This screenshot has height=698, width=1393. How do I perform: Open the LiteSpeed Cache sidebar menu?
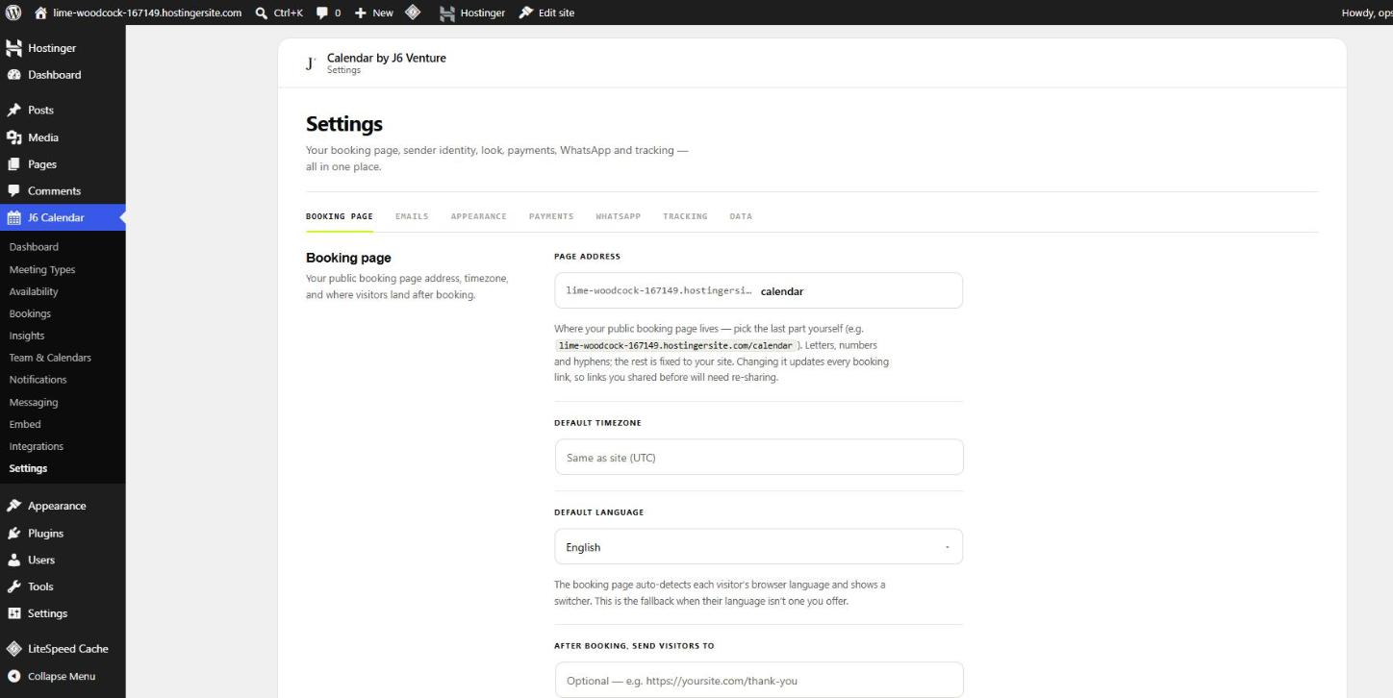coord(63,649)
